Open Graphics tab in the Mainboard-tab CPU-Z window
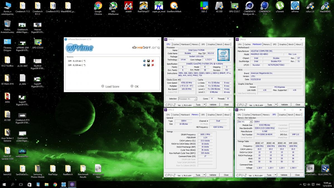The width and height of the screenshot is (334, 188). [x=283, y=44]
